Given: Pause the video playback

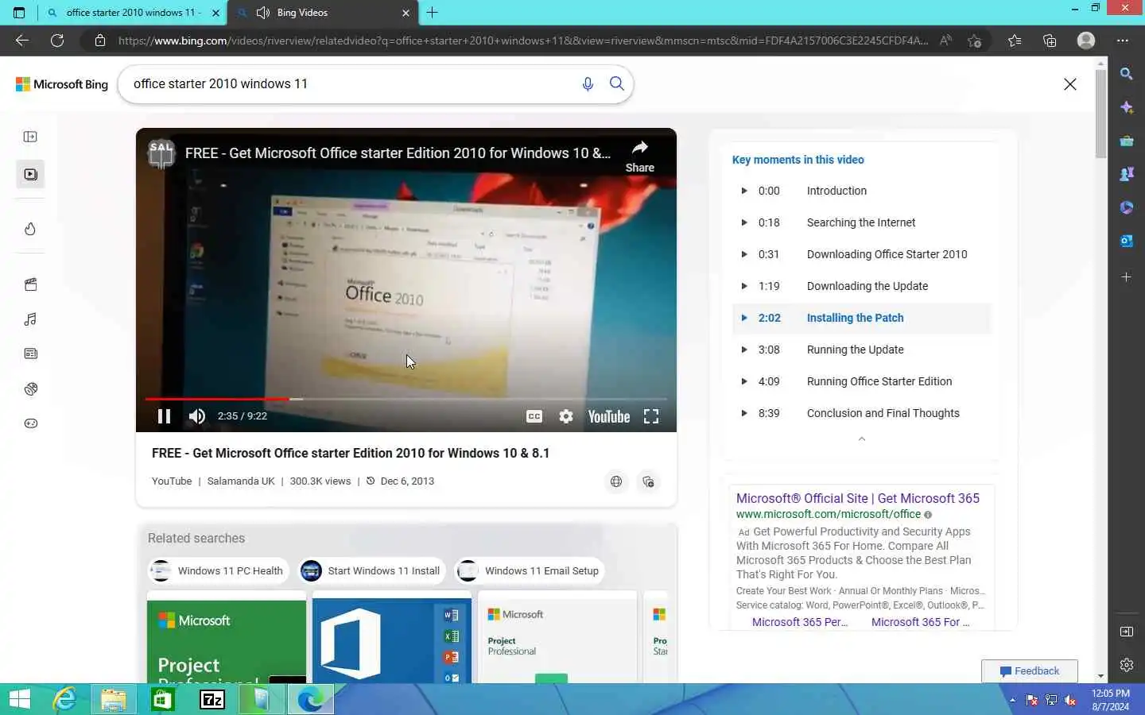Looking at the screenshot, I should tap(164, 416).
